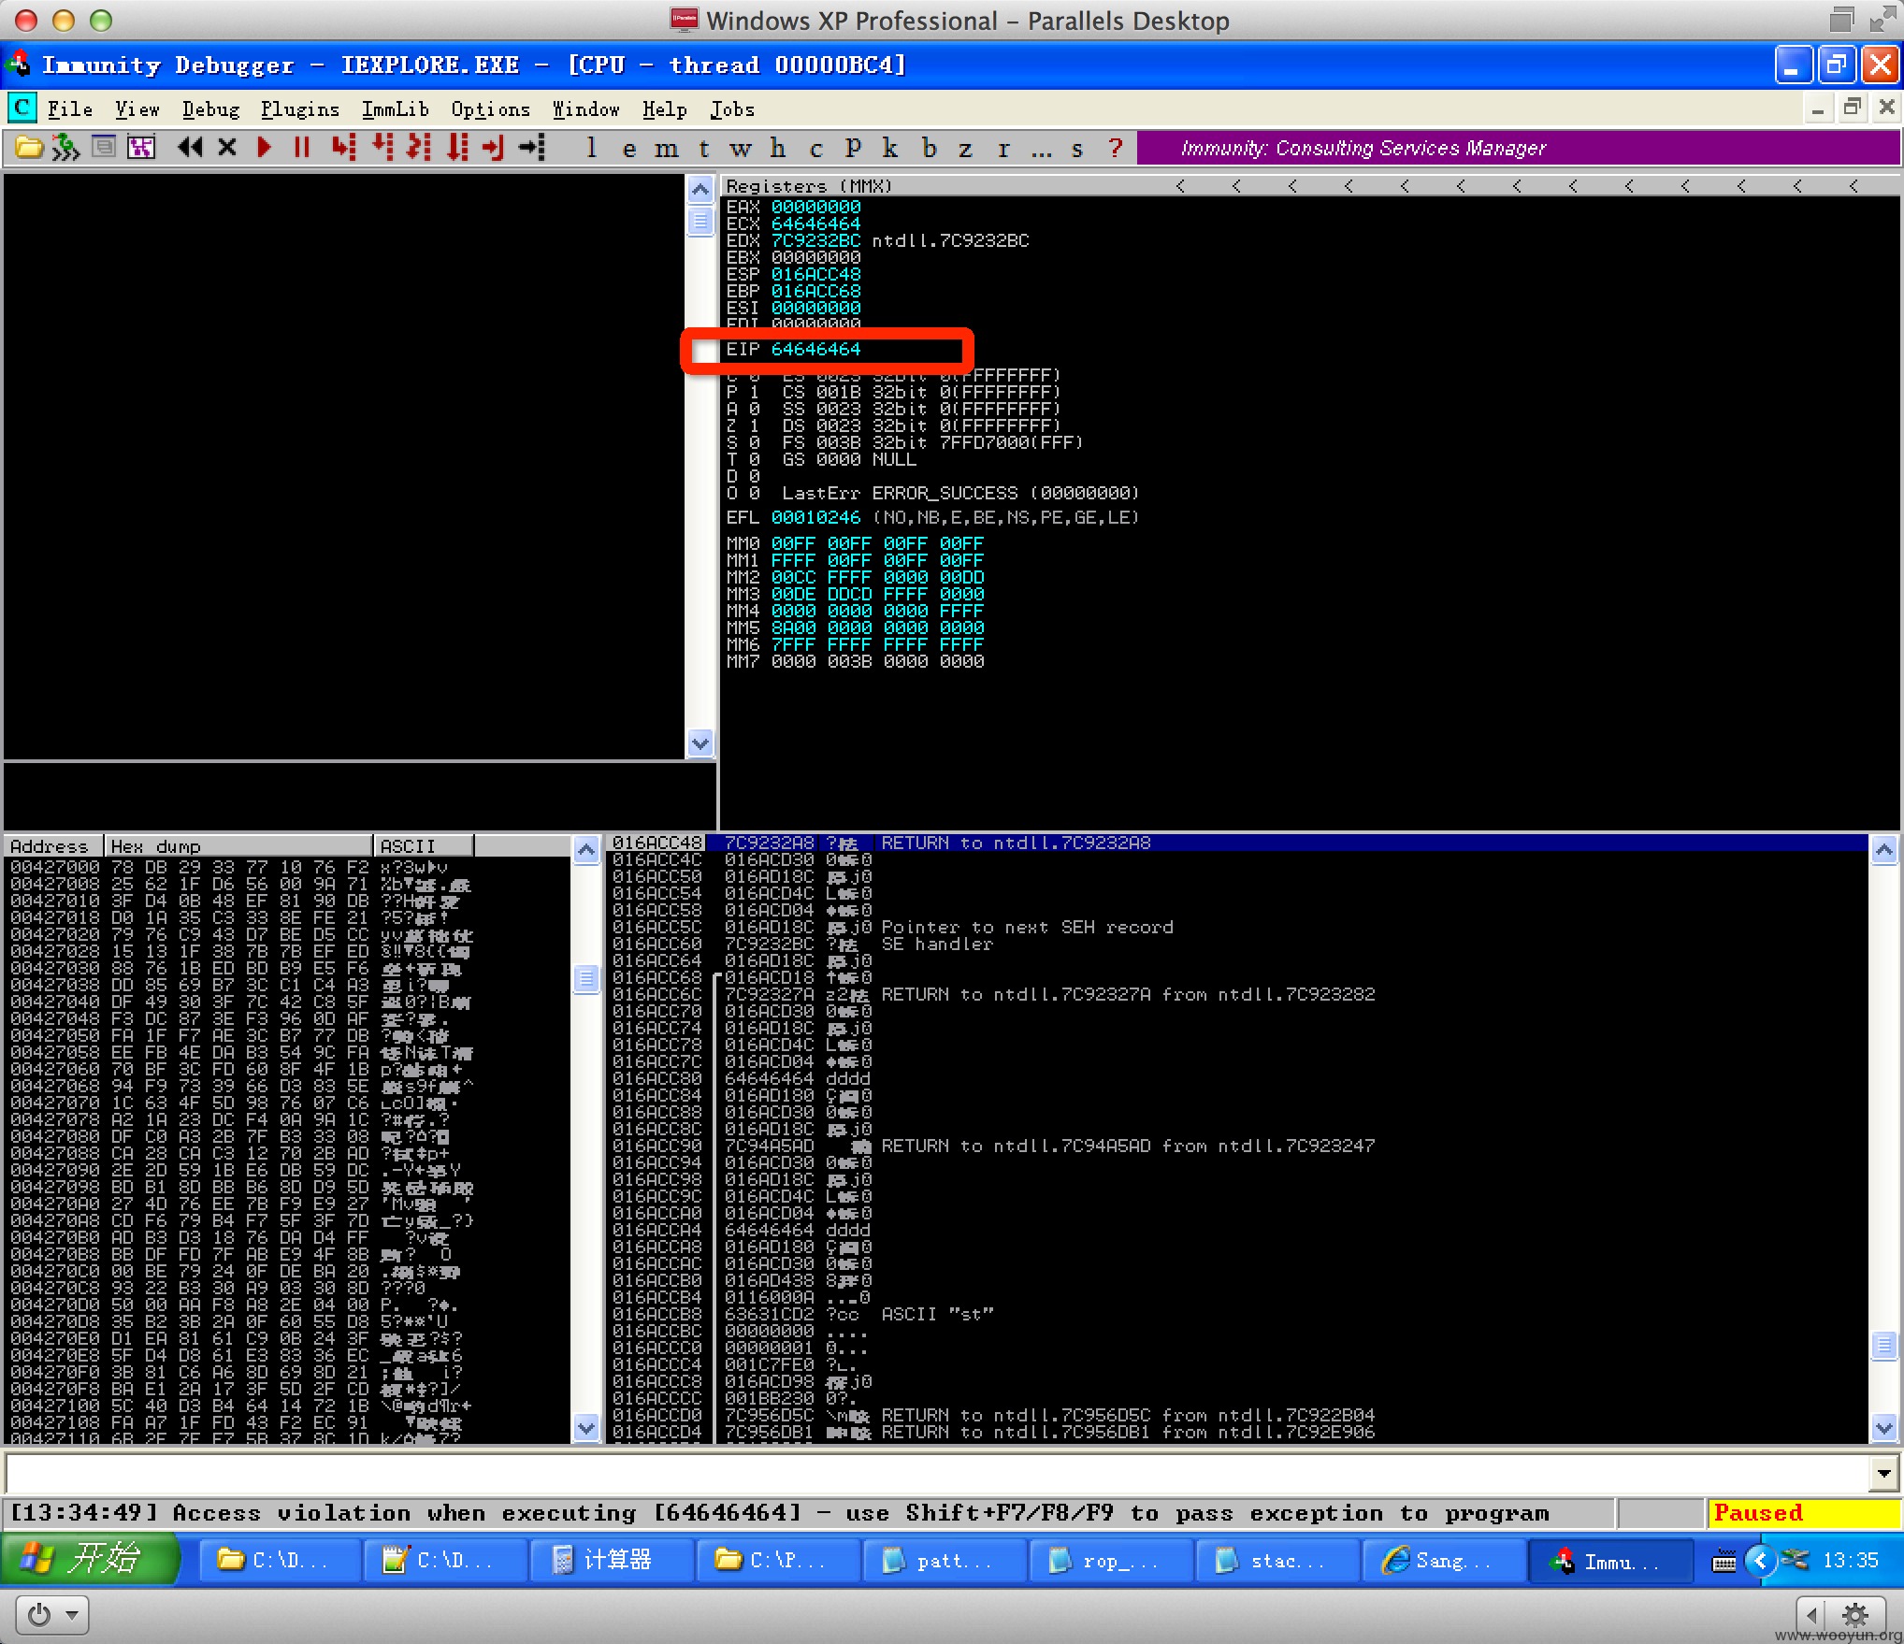The image size is (1904, 1644).
Task: Click the Immunity Consulting Services Manager banner
Action: 1518,148
